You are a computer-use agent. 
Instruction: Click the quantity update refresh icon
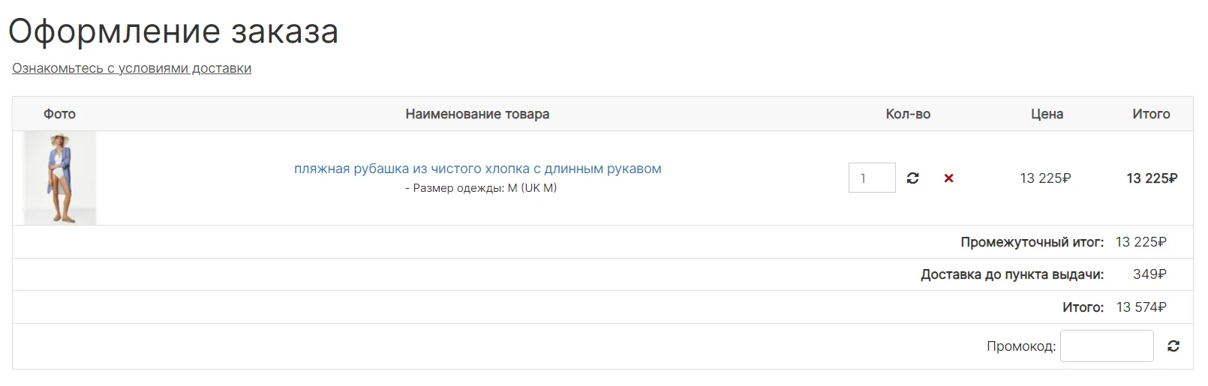(912, 178)
